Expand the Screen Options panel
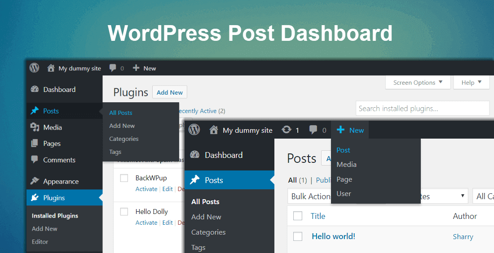494x253 pixels. pyautogui.click(x=418, y=83)
